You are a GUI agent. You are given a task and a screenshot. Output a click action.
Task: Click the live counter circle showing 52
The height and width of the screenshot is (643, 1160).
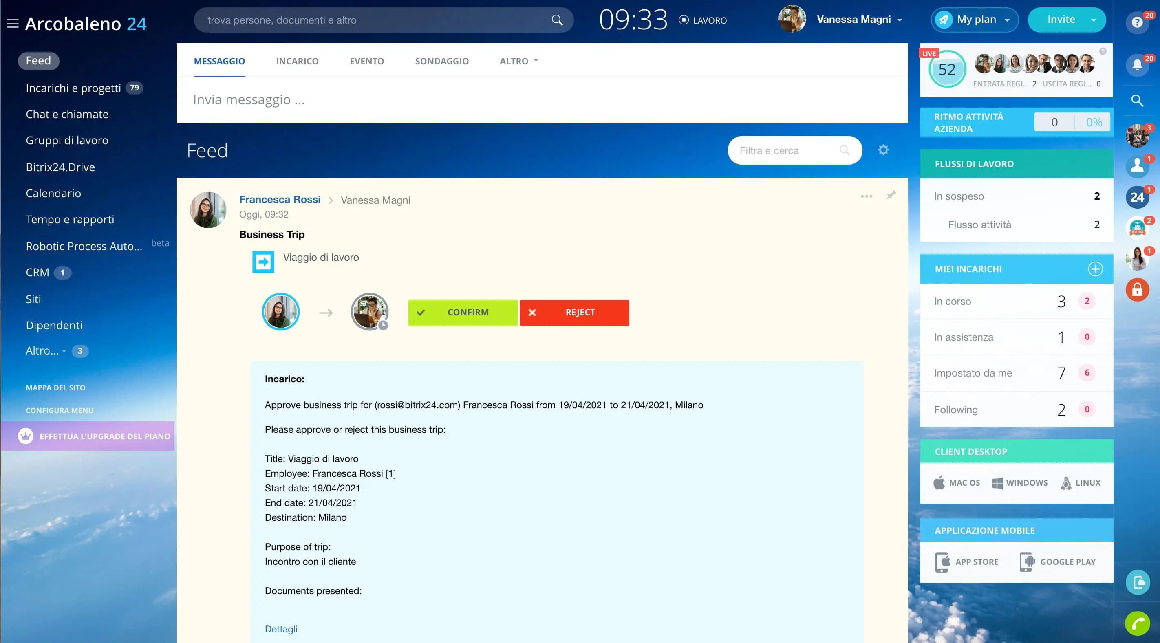[x=947, y=69]
